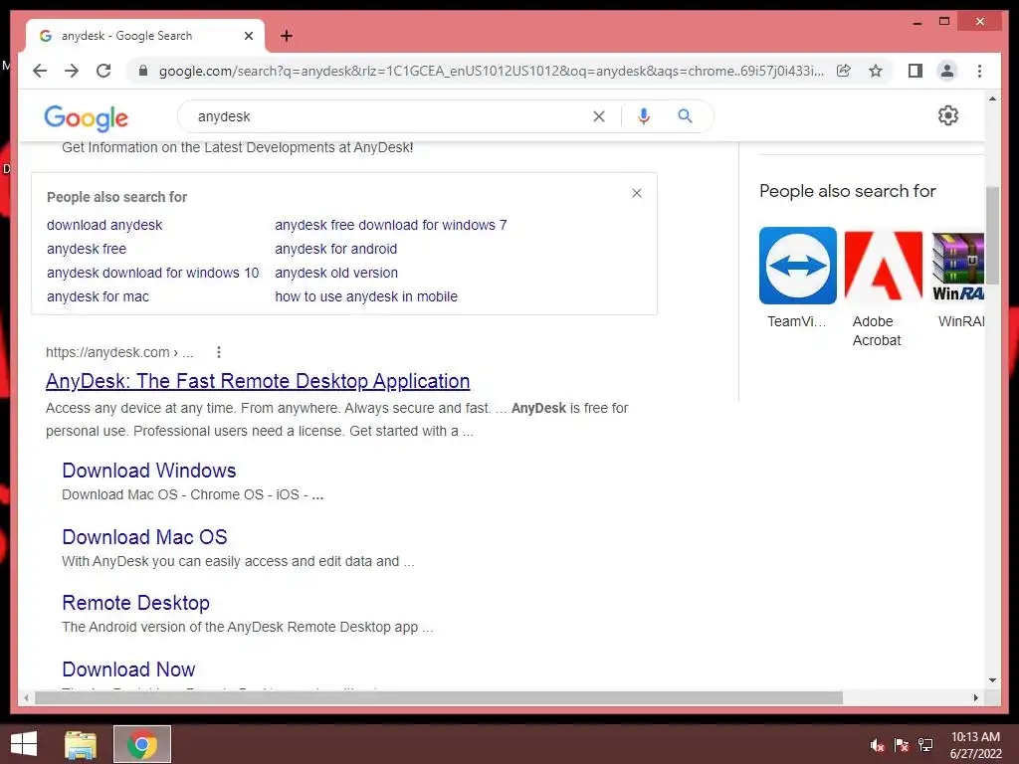Open the Remote Desktop sitelink

135,603
